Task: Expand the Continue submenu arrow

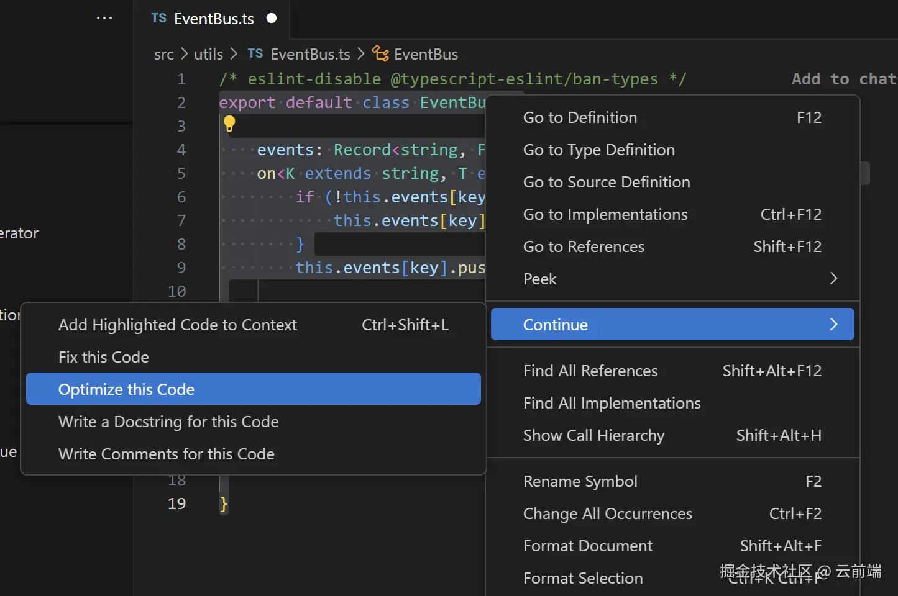Action: pyautogui.click(x=834, y=324)
